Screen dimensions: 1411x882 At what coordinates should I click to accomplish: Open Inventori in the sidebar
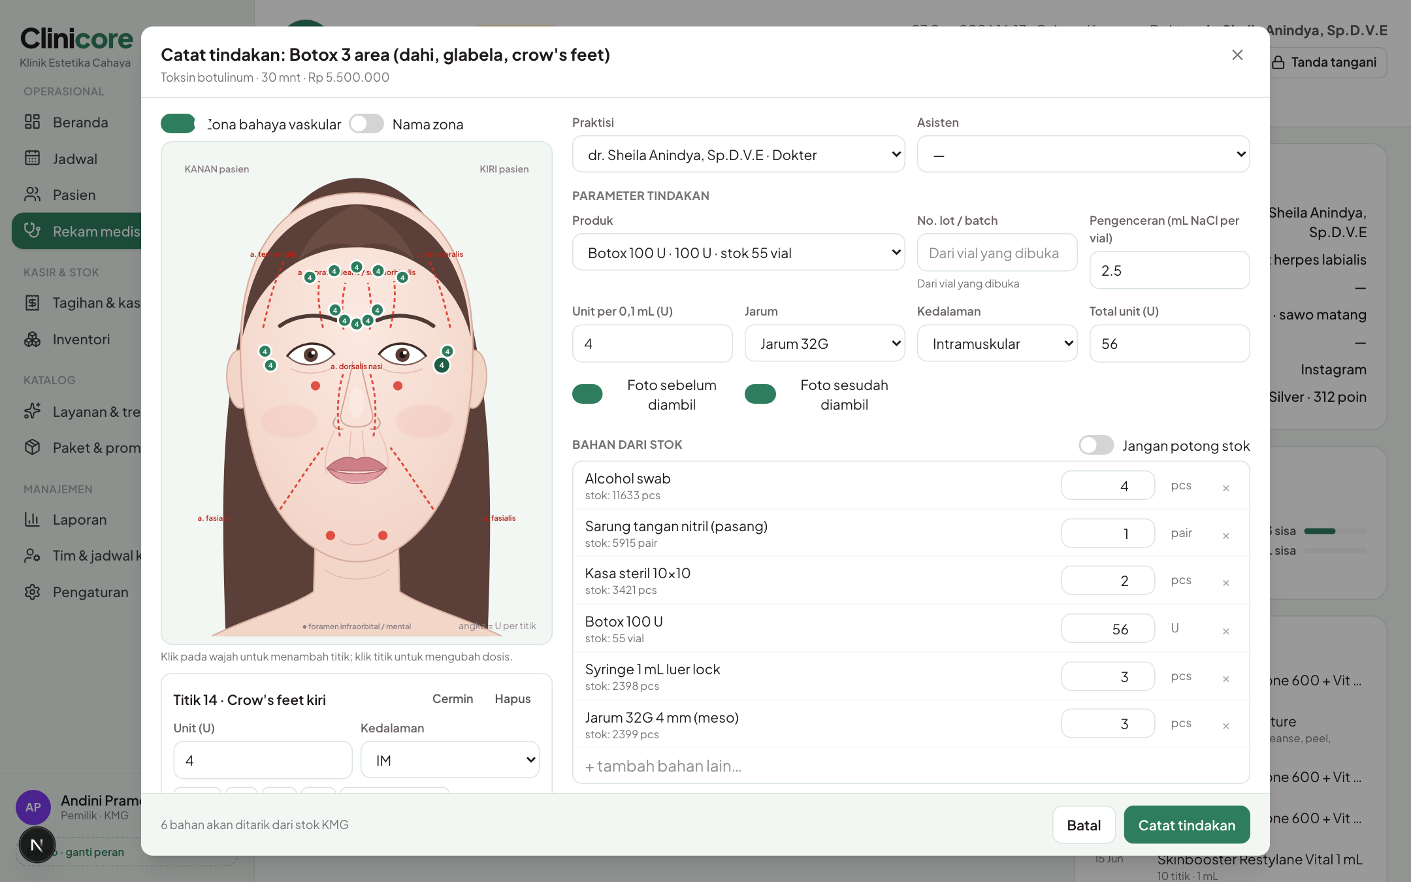[76, 339]
